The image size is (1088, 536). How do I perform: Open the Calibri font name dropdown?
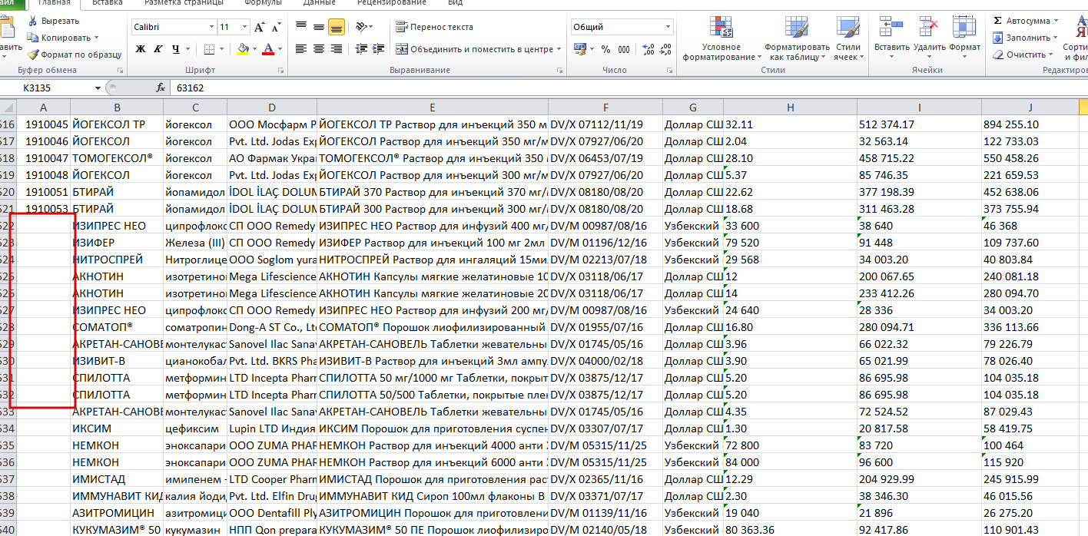pos(212,27)
